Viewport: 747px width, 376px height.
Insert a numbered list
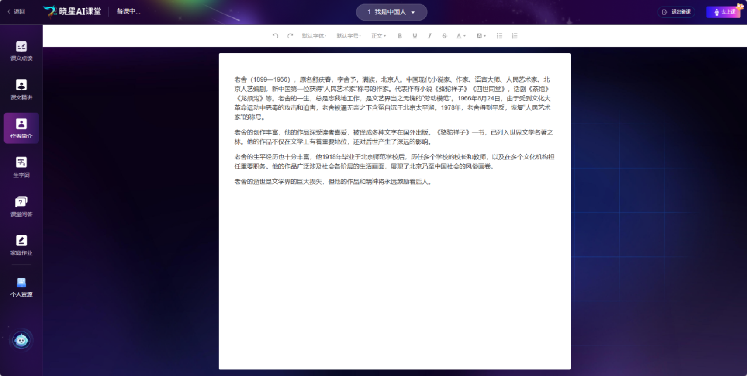pyautogui.click(x=515, y=36)
